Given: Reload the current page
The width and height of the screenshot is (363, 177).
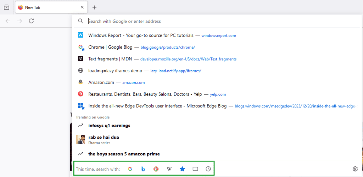Looking at the screenshot, I should pos(31,21).
